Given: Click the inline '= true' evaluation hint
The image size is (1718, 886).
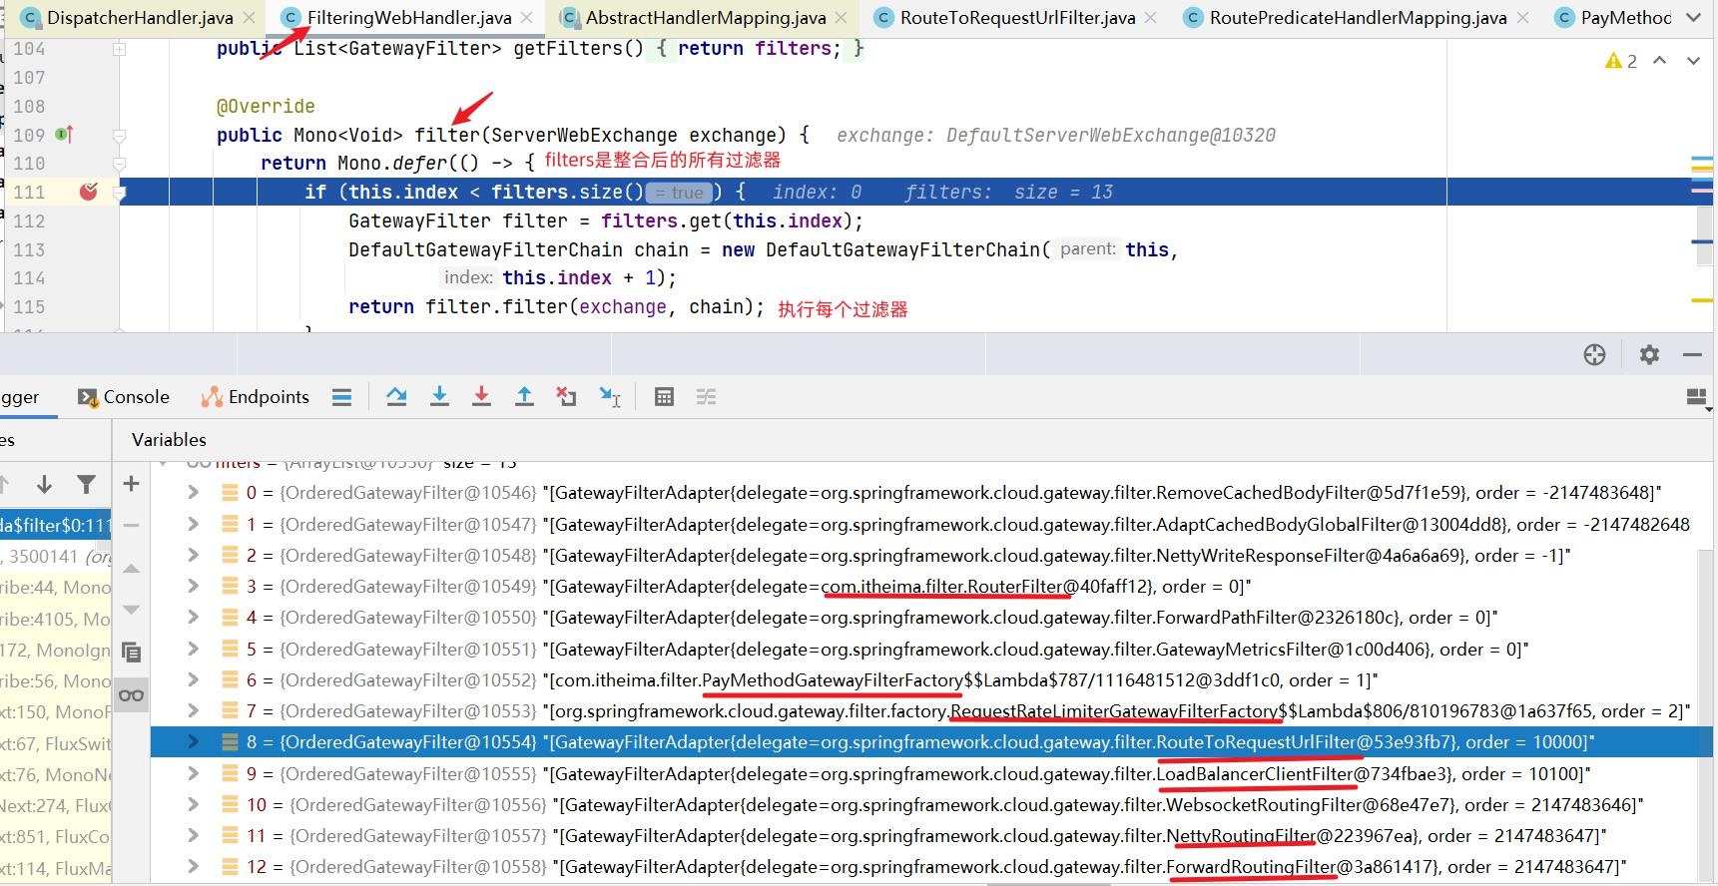Looking at the screenshot, I should point(679,193).
